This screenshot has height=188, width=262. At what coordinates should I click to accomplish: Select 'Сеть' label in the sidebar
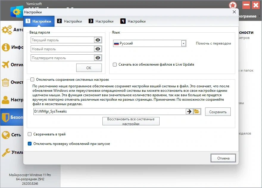coord(16,135)
